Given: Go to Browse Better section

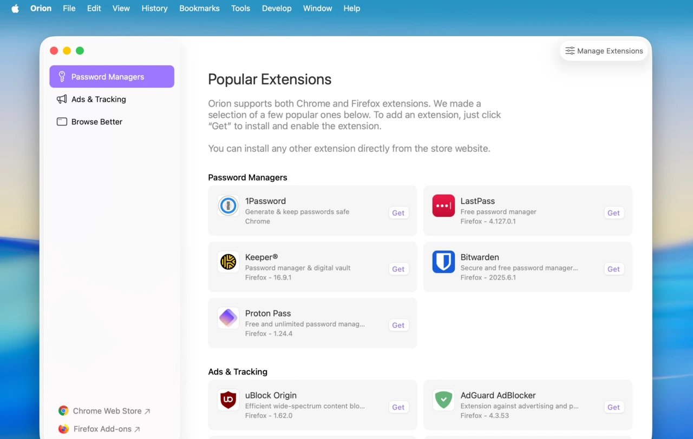Looking at the screenshot, I should tap(96, 122).
